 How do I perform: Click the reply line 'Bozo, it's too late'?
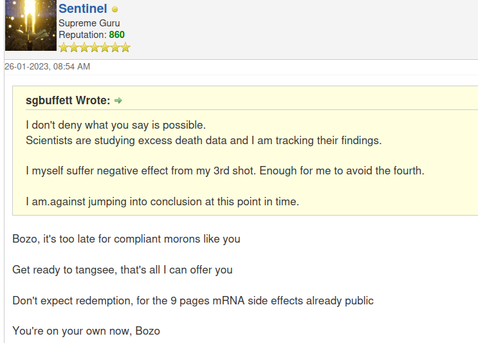pyautogui.click(x=126, y=239)
